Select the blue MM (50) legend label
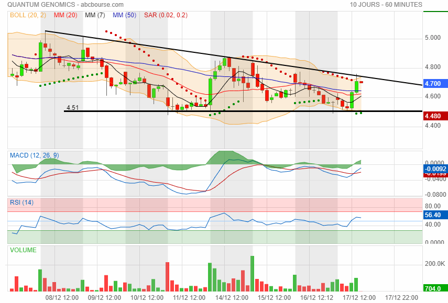448x303 pixels. tap(124, 15)
